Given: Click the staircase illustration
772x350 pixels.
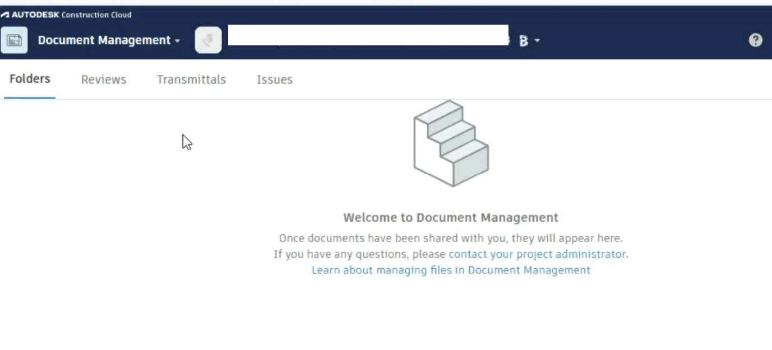Looking at the screenshot, I should (451, 143).
